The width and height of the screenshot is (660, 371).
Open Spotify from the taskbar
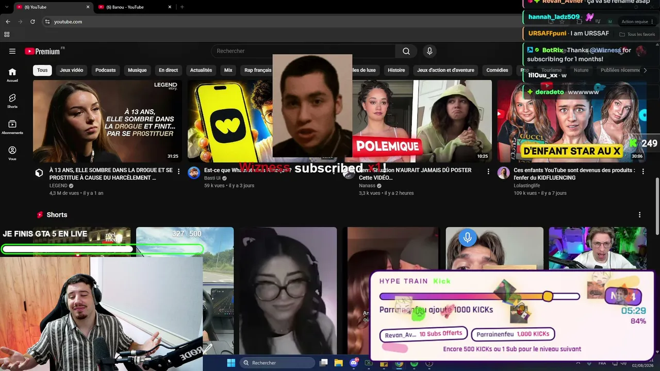[414, 363]
